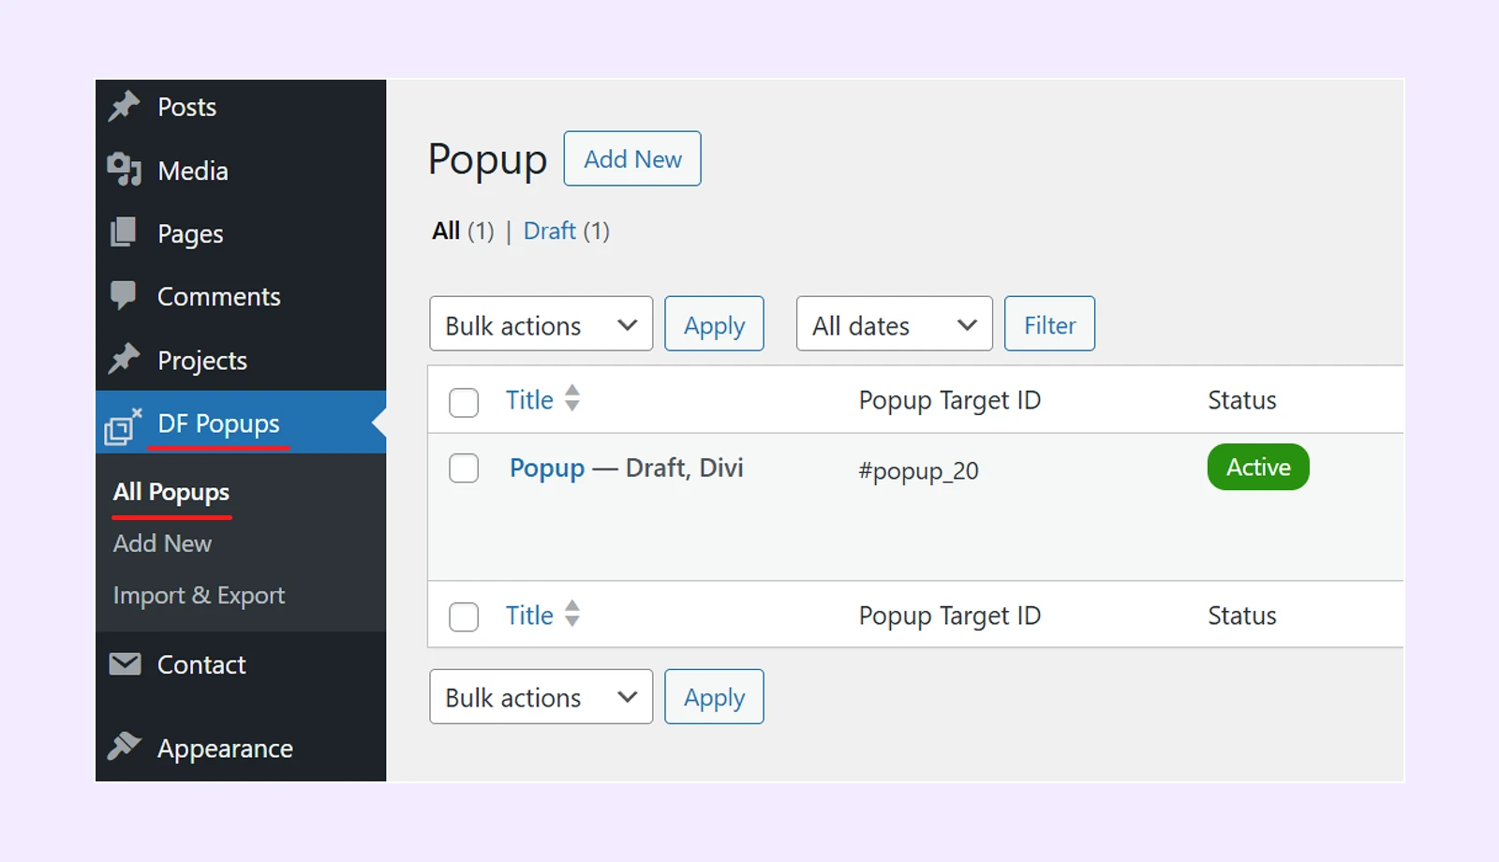Sort by Title in the table header
The image size is (1499, 862).
530,400
